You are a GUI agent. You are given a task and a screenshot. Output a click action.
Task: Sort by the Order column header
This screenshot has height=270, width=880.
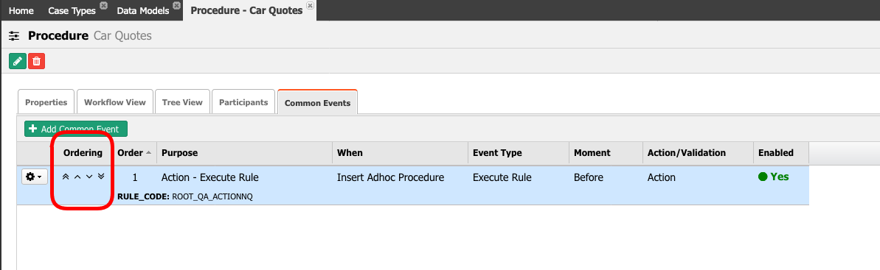point(134,152)
